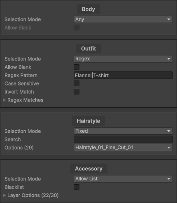Click the Invert Match label
This screenshot has width=177, height=203.
click(x=19, y=92)
